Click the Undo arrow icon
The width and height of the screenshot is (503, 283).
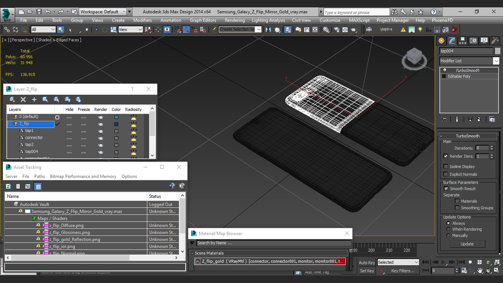pos(48,12)
